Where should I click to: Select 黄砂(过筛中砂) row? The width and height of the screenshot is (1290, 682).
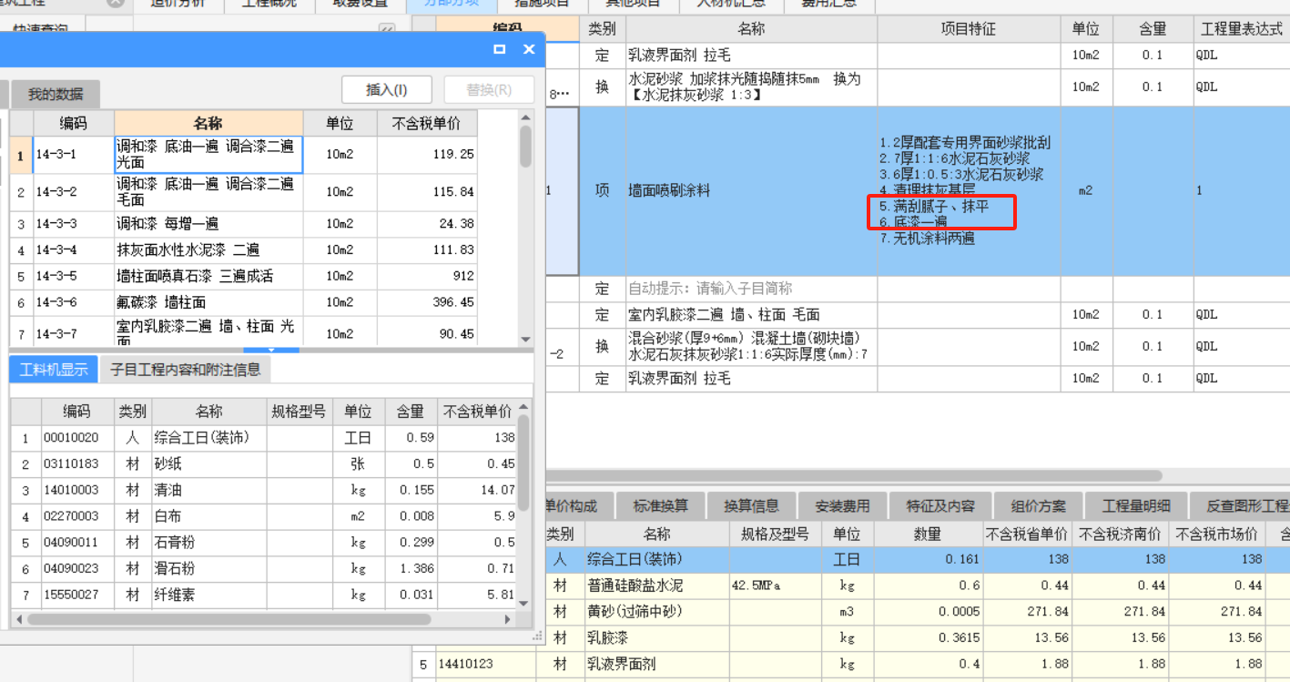(918, 612)
